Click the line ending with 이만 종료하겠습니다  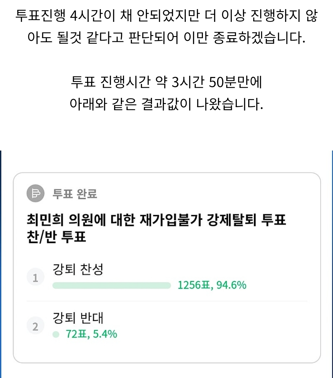(166, 38)
